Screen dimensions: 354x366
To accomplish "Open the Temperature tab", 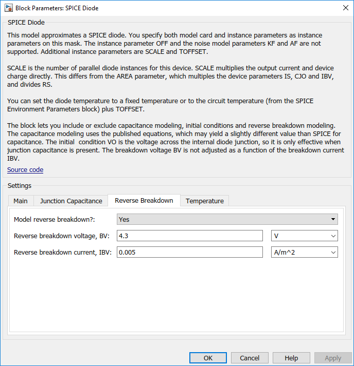I will click(x=204, y=201).
